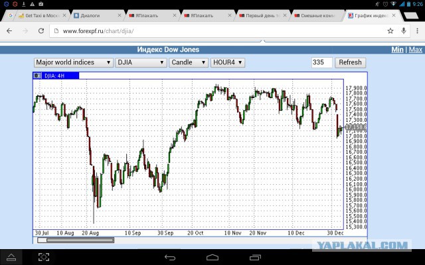Bookmark the page with the star icon
The width and height of the screenshot is (425, 265).
pos(390,31)
